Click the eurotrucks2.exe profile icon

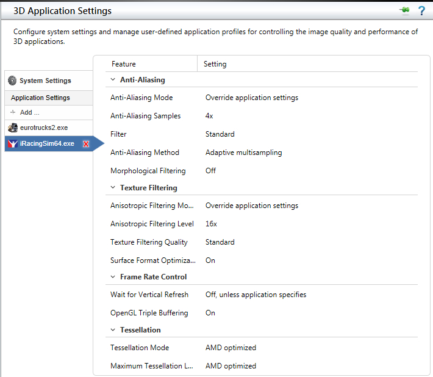tap(12, 128)
